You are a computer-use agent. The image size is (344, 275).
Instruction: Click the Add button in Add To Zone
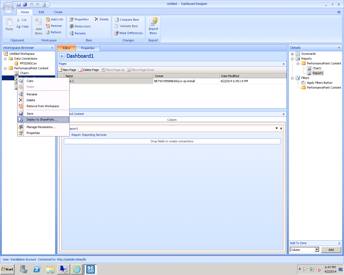331,249
